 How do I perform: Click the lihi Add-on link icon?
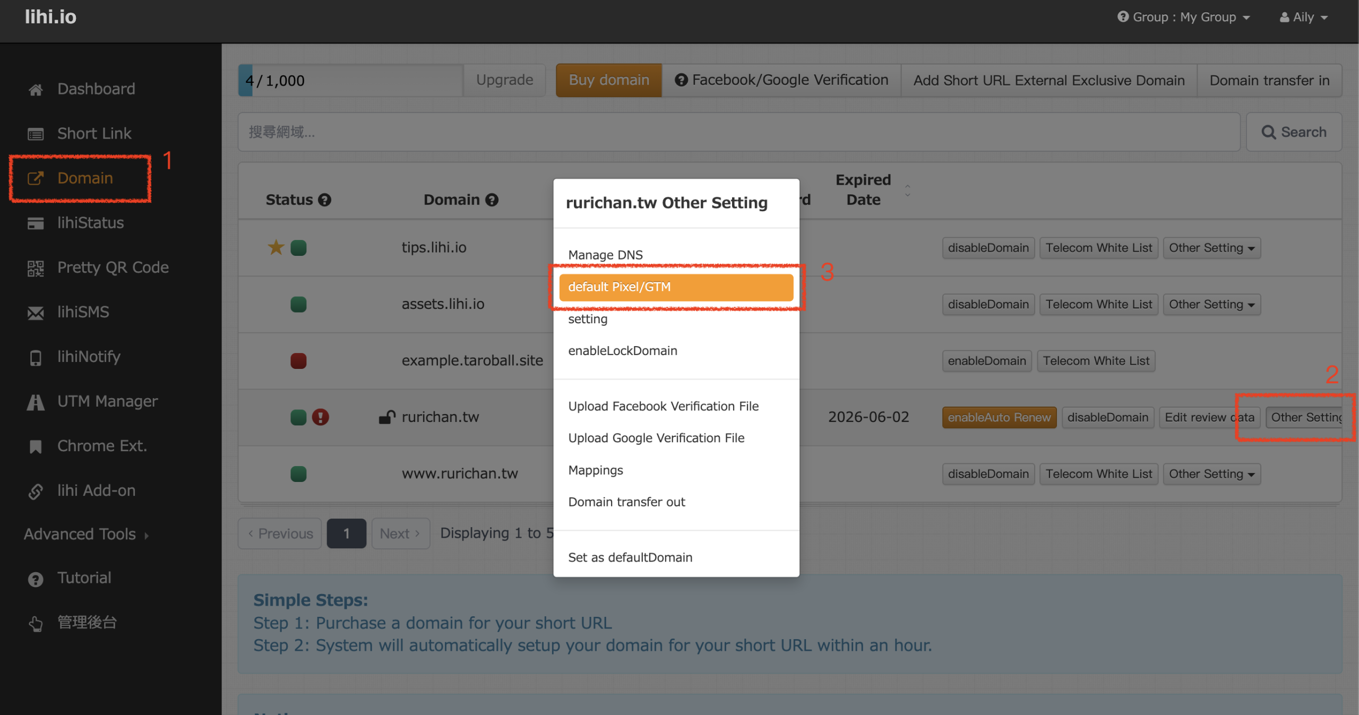pyautogui.click(x=36, y=491)
